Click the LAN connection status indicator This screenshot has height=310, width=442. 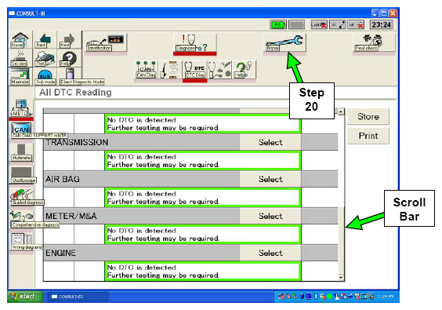[319, 25]
